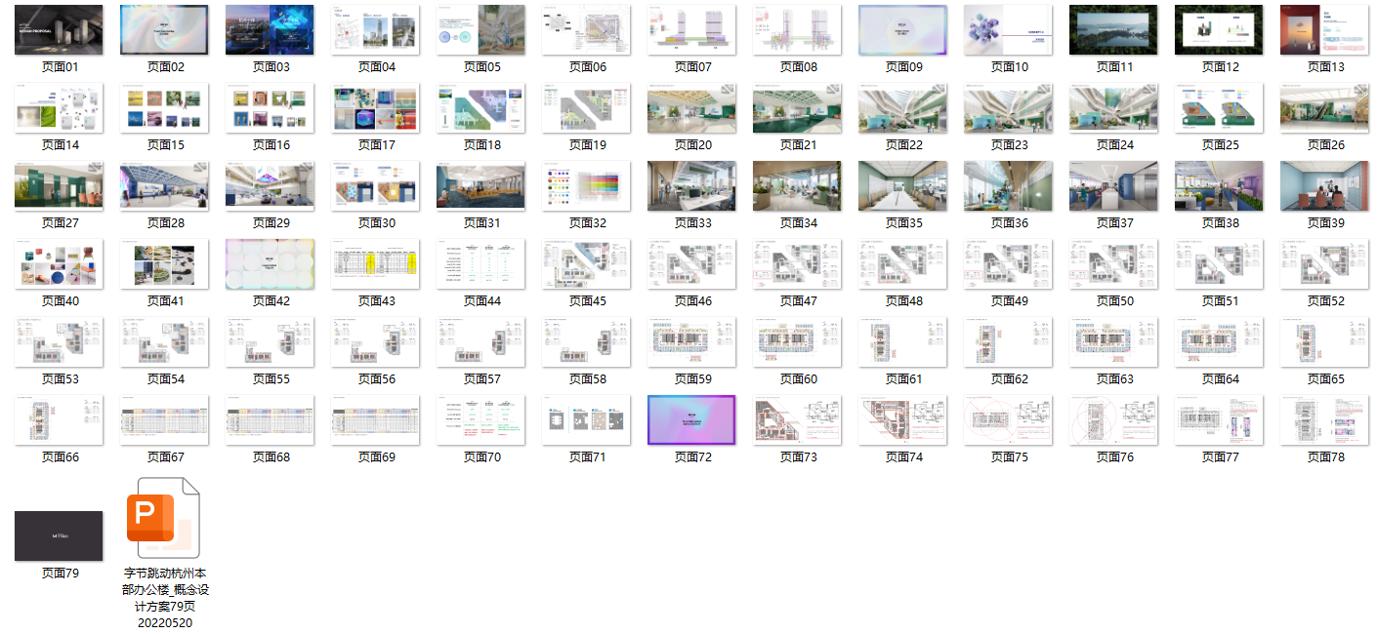The height and width of the screenshot is (634, 1378).
Task: Open the 页面59 floor plan thumbnail
Action: (x=691, y=341)
